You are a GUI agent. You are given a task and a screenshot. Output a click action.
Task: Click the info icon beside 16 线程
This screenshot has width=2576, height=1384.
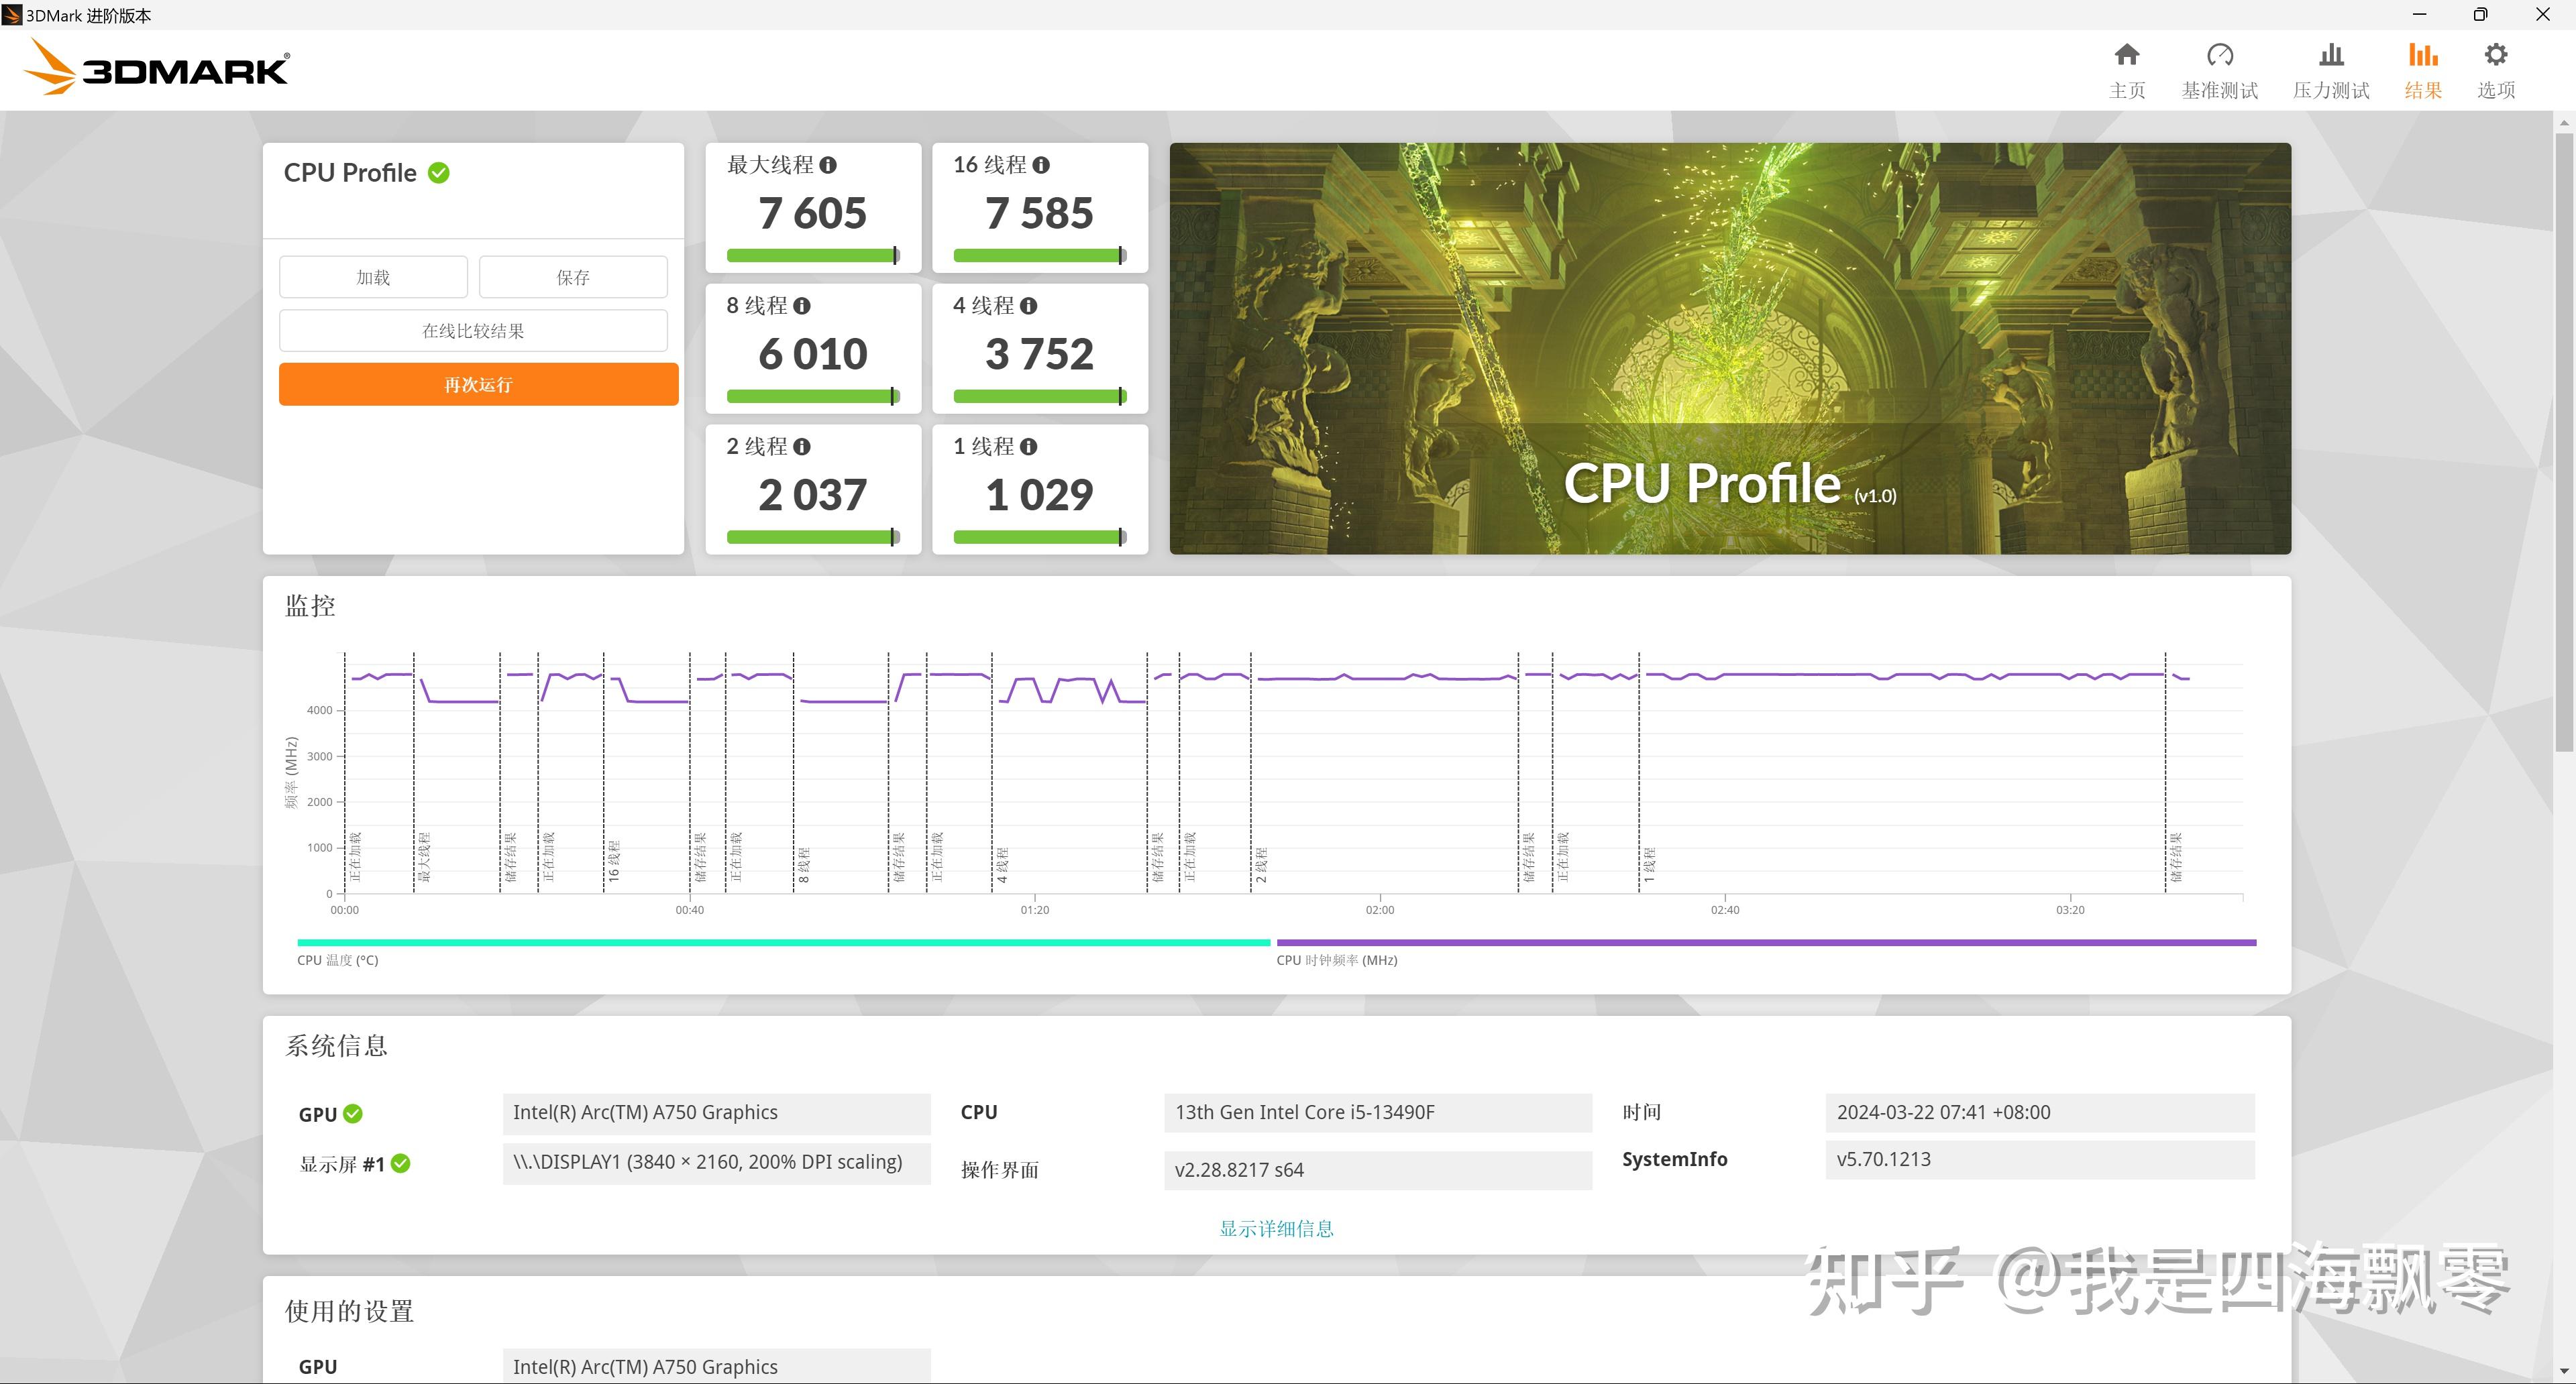pos(1043,166)
